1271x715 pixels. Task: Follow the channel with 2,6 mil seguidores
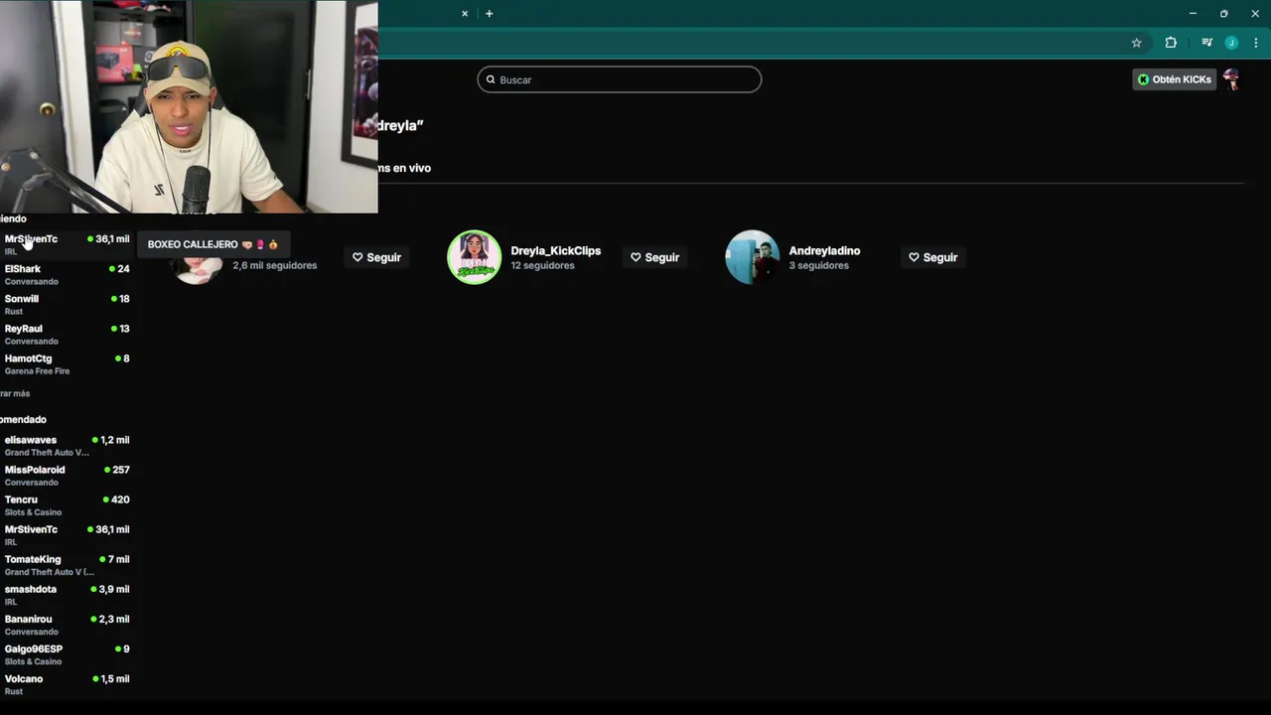[376, 257]
